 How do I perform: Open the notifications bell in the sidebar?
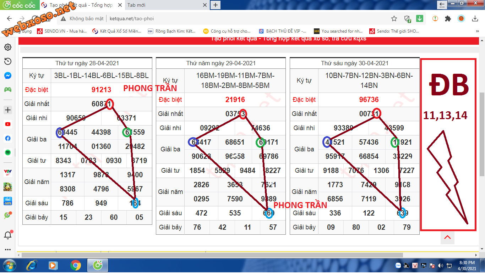pos(7,235)
